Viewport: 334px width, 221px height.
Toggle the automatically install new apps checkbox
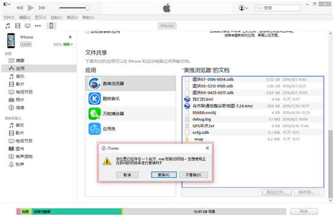click(x=87, y=32)
